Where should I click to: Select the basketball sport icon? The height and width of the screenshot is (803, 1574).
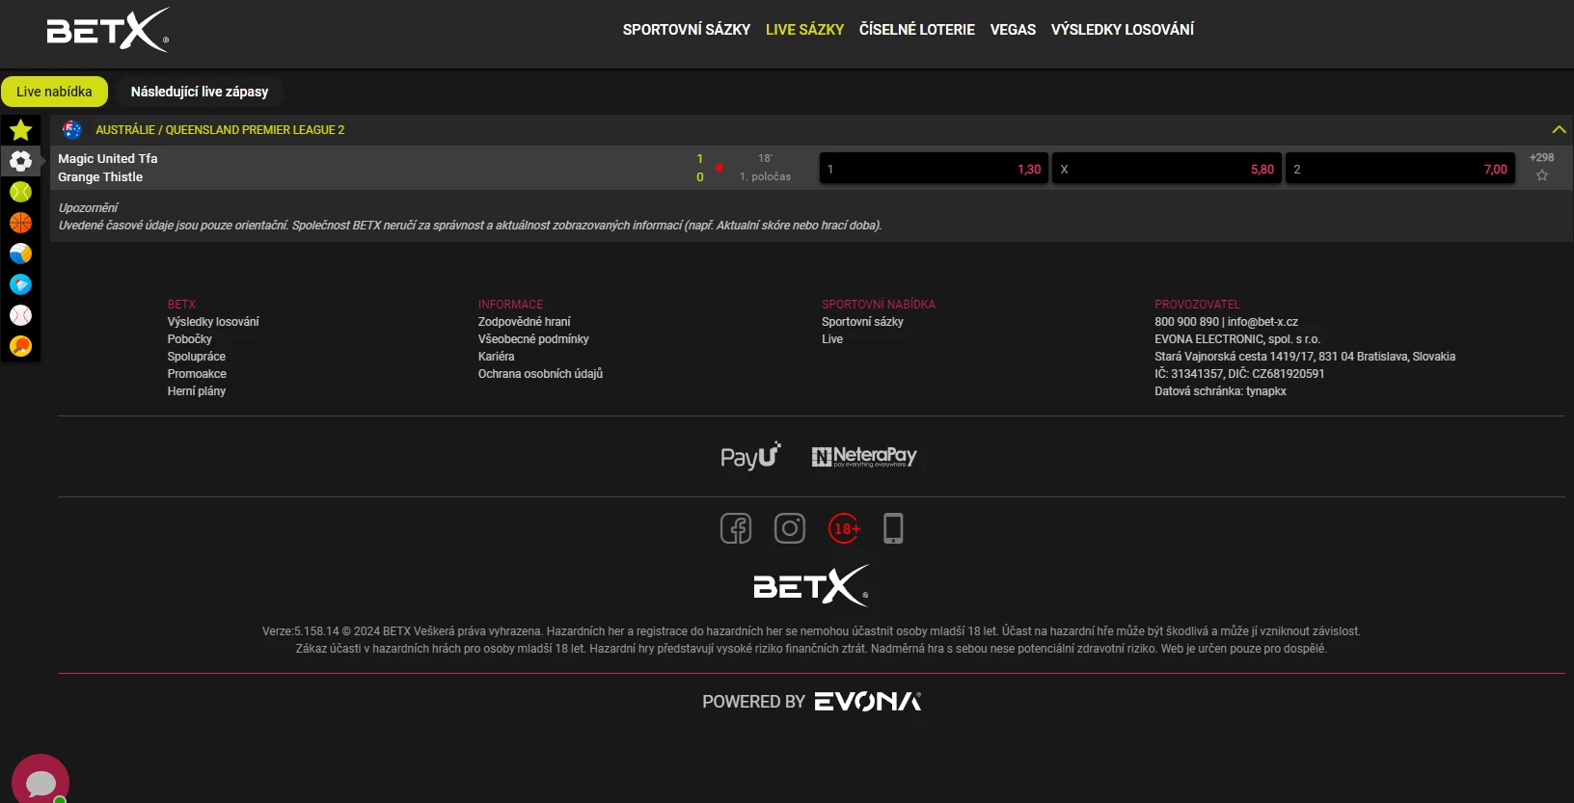point(20,223)
